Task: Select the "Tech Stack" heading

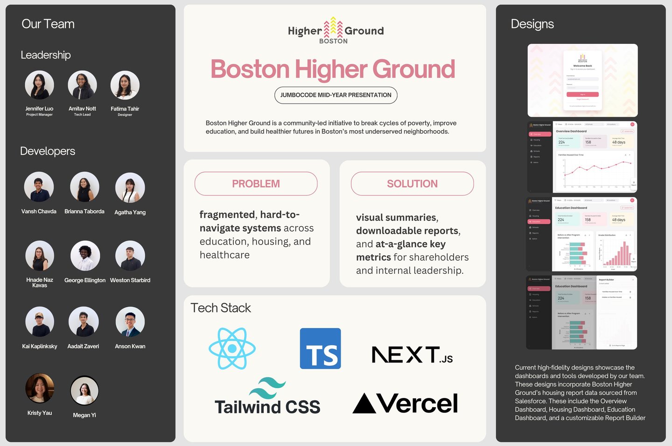Action: 221,308
